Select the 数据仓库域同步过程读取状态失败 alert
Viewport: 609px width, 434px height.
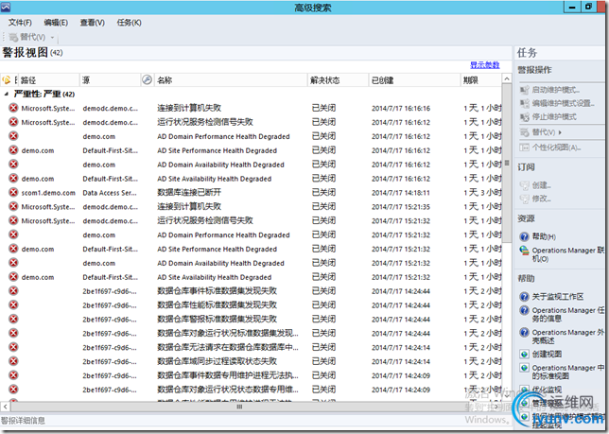(217, 361)
